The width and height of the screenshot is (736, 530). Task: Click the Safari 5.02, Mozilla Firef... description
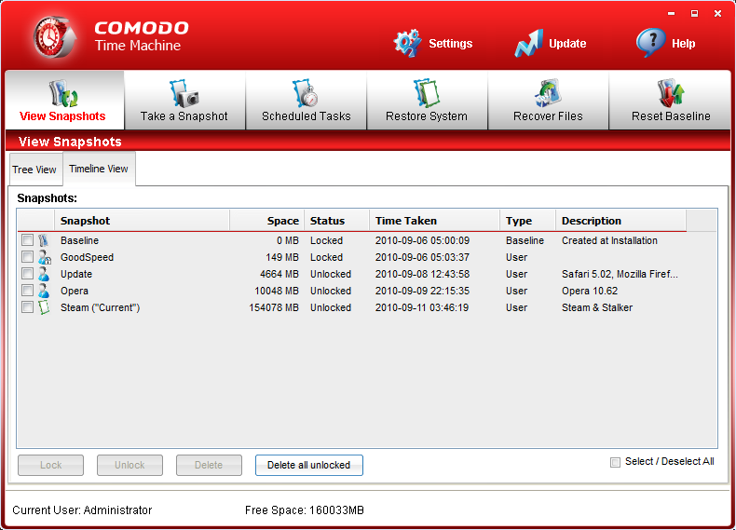coord(620,274)
